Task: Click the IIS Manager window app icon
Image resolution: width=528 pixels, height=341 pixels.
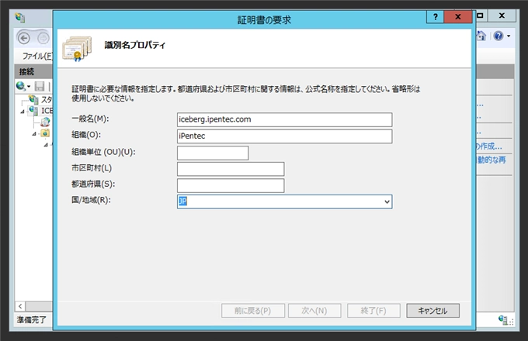Action: coord(20,18)
